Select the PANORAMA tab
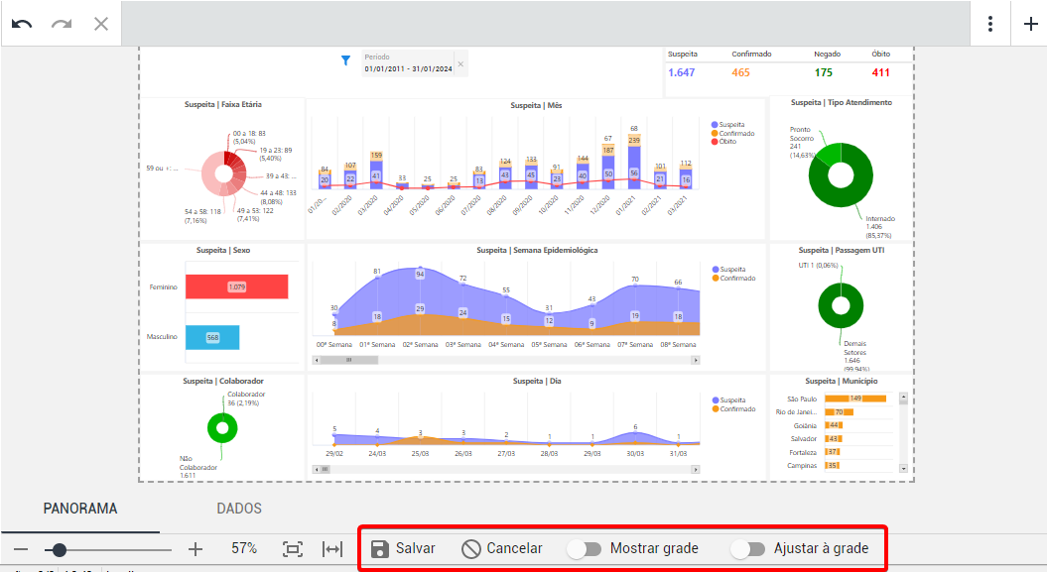This screenshot has width=1047, height=572. [x=80, y=509]
